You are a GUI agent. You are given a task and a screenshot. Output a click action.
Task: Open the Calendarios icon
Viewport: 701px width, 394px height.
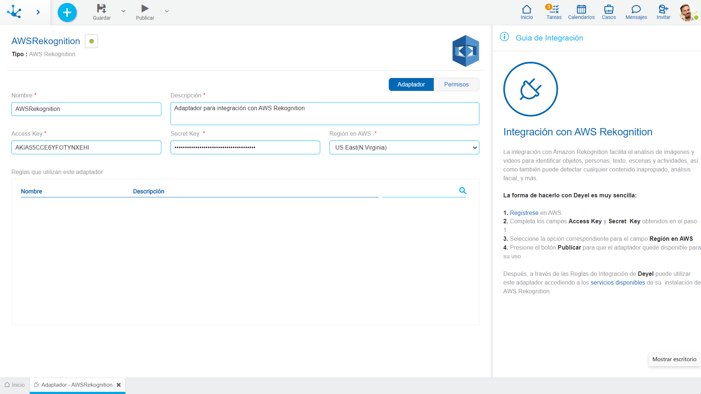coord(581,12)
